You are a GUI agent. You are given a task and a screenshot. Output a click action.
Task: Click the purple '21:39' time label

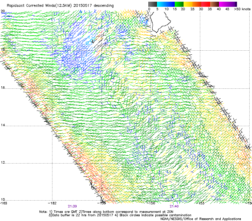(x=72, y=206)
